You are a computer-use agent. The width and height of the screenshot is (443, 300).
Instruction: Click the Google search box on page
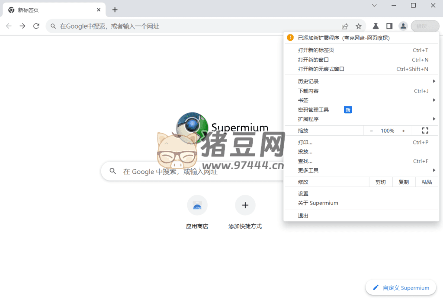[x=190, y=172]
